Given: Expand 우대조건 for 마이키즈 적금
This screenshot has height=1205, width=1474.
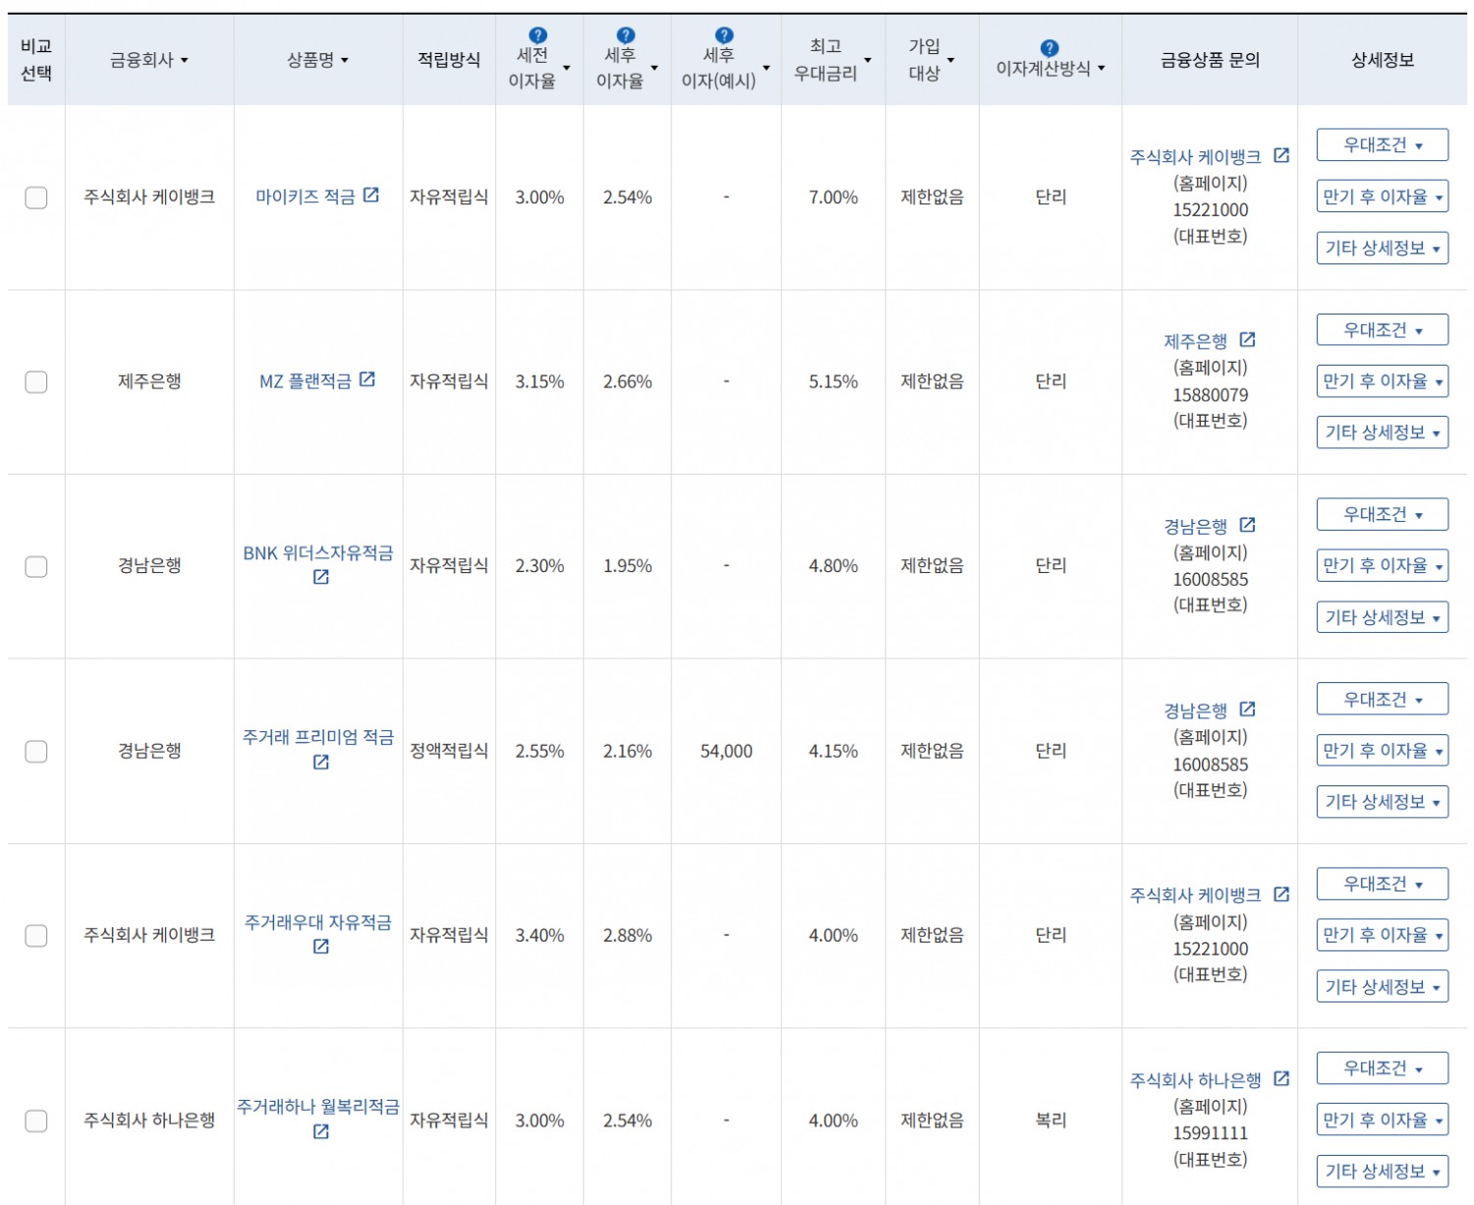Looking at the screenshot, I should pos(1383,144).
